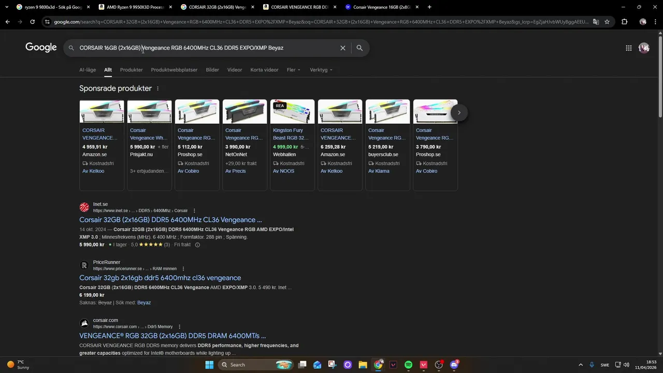Close the ryzen 9 9800x3d tab
The image size is (663, 373).
(88, 7)
